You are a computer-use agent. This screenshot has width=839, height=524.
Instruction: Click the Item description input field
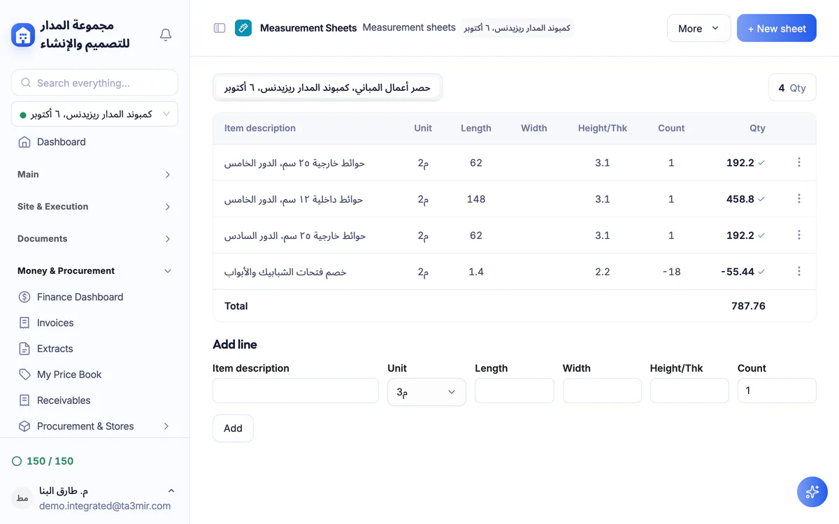(x=295, y=391)
